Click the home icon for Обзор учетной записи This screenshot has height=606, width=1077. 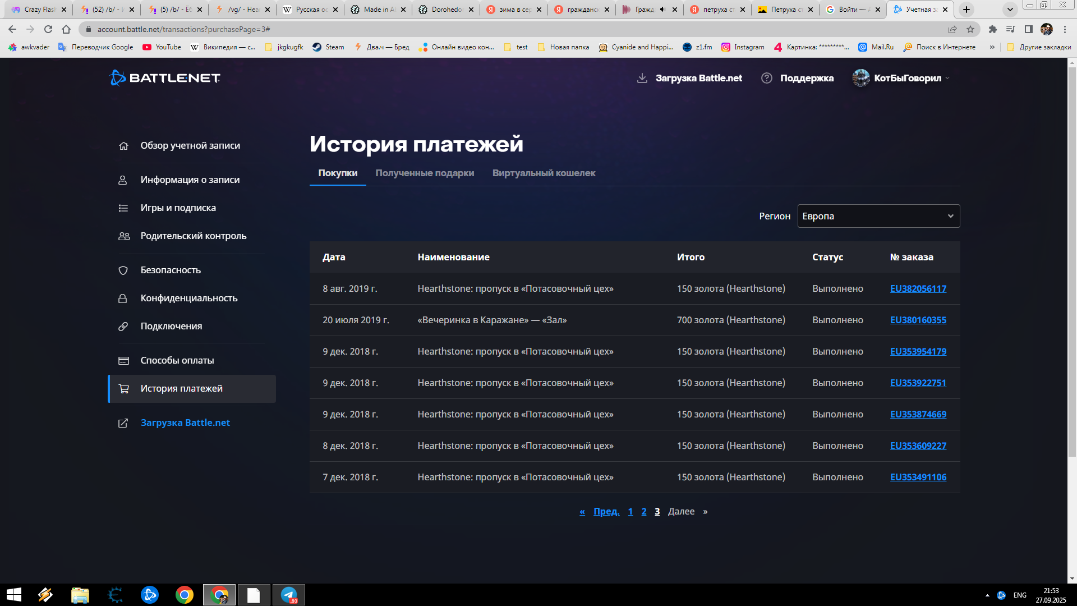point(123,146)
